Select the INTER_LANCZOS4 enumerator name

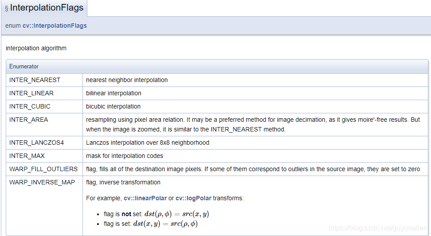point(36,142)
